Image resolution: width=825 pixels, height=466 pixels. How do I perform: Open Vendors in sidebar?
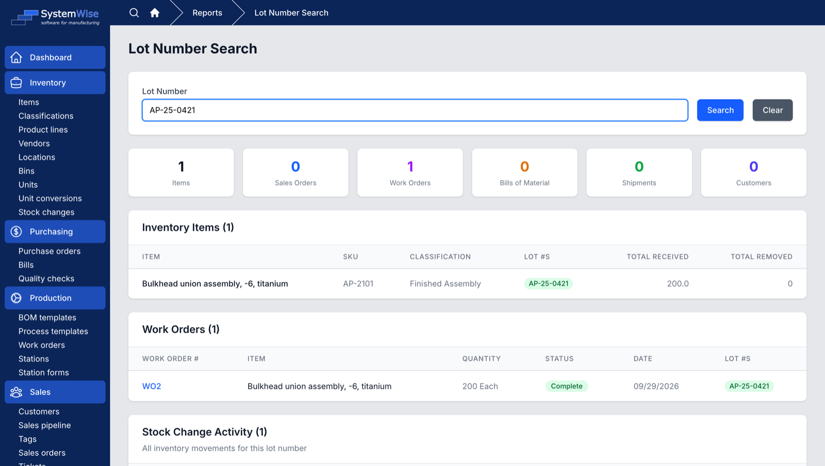[x=34, y=143]
